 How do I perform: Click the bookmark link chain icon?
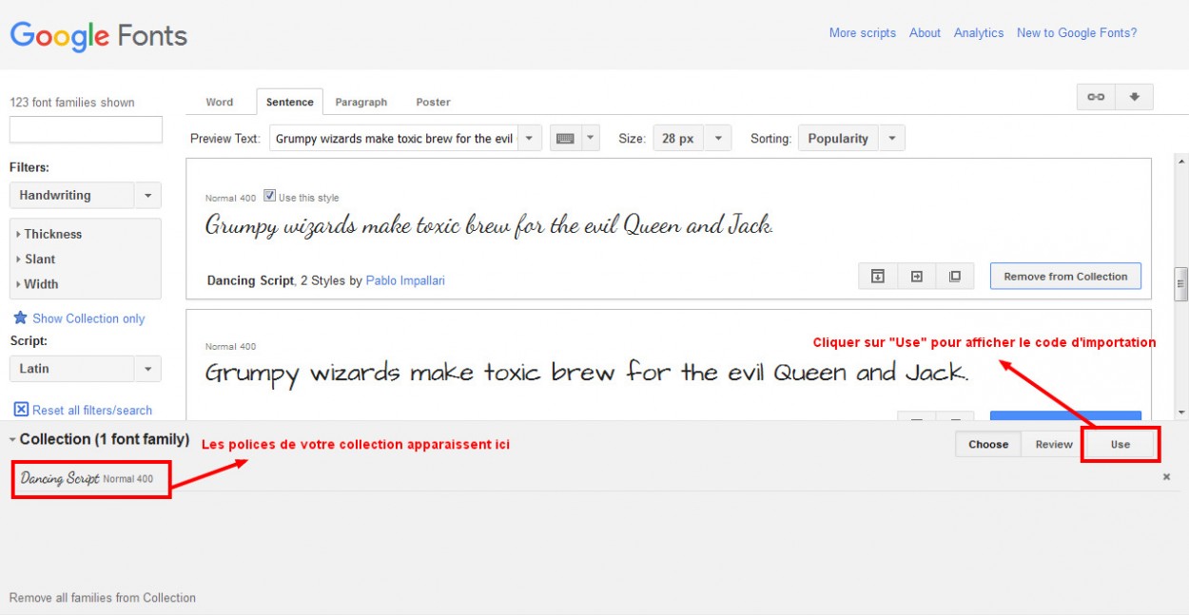coord(1096,97)
